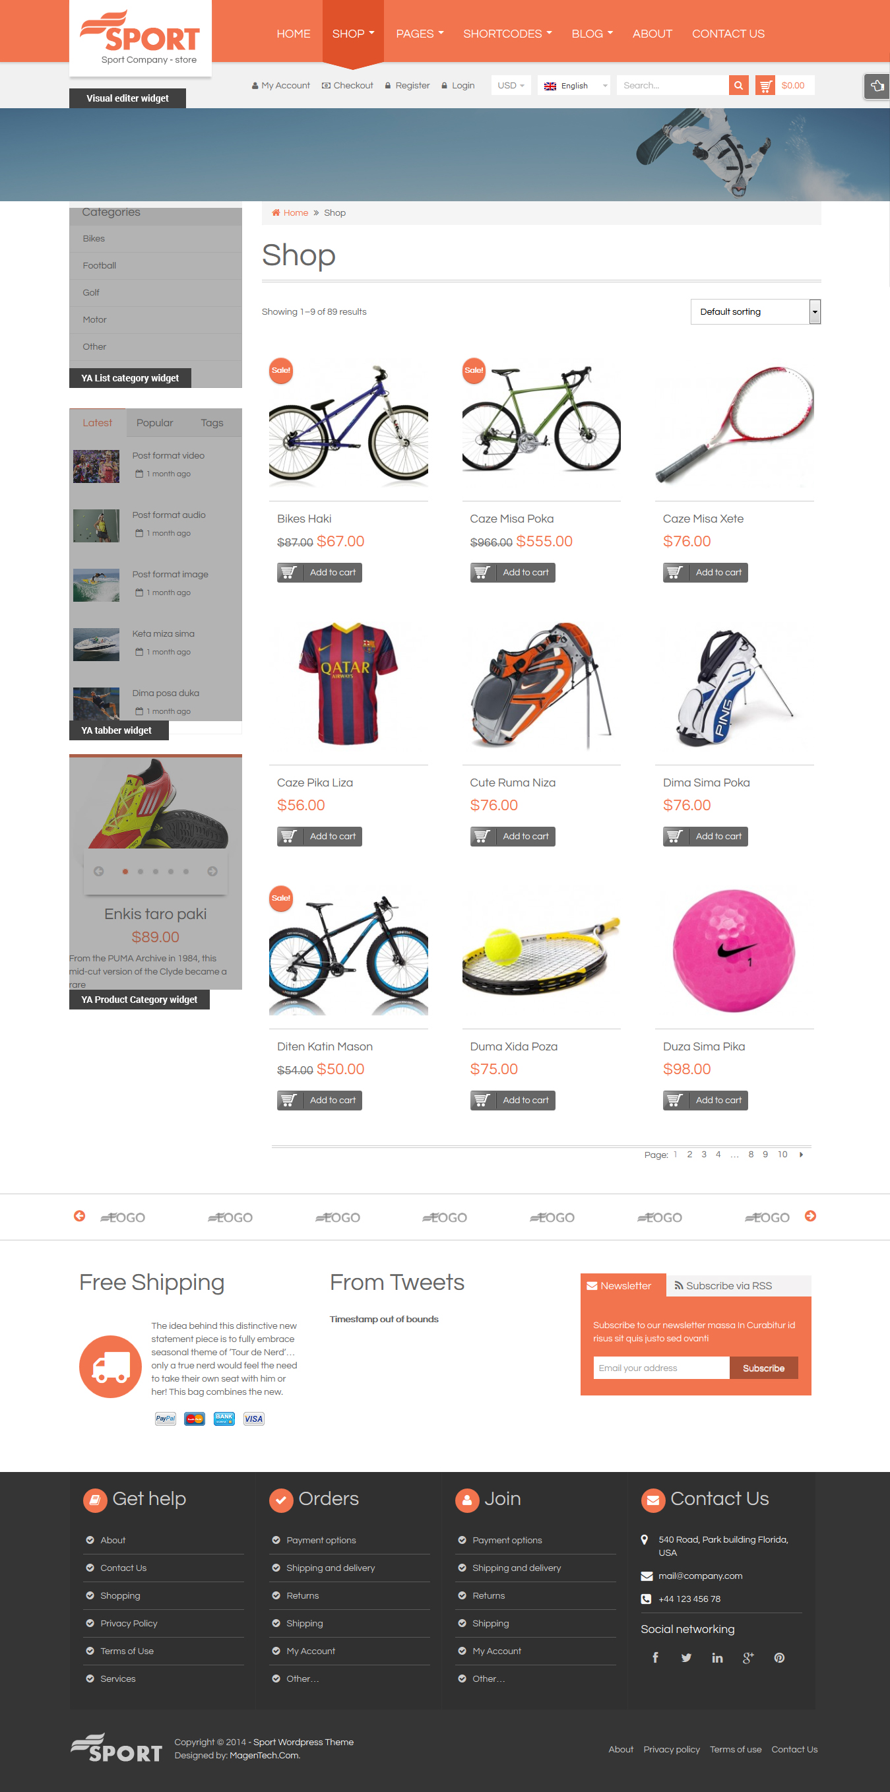Click the Pinterest social icon in footer
Image resolution: width=890 pixels, height=1792 pixels.
779,1658
